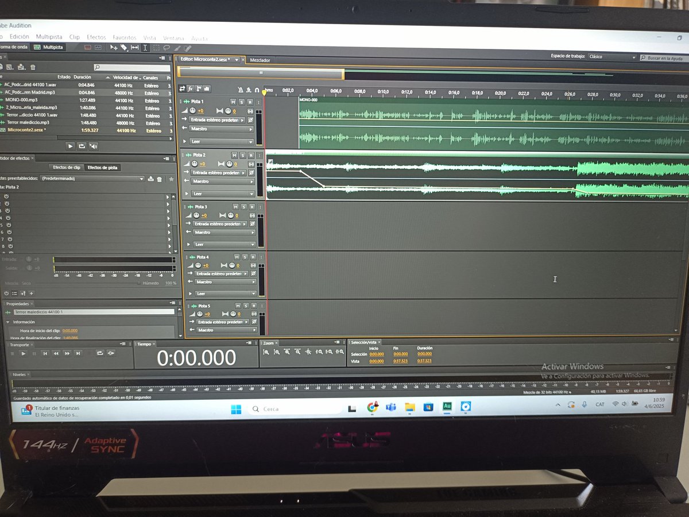The height and width of the screenshot is (517, 689).
Task: Open Clip menu
Action: coord(74,37)
